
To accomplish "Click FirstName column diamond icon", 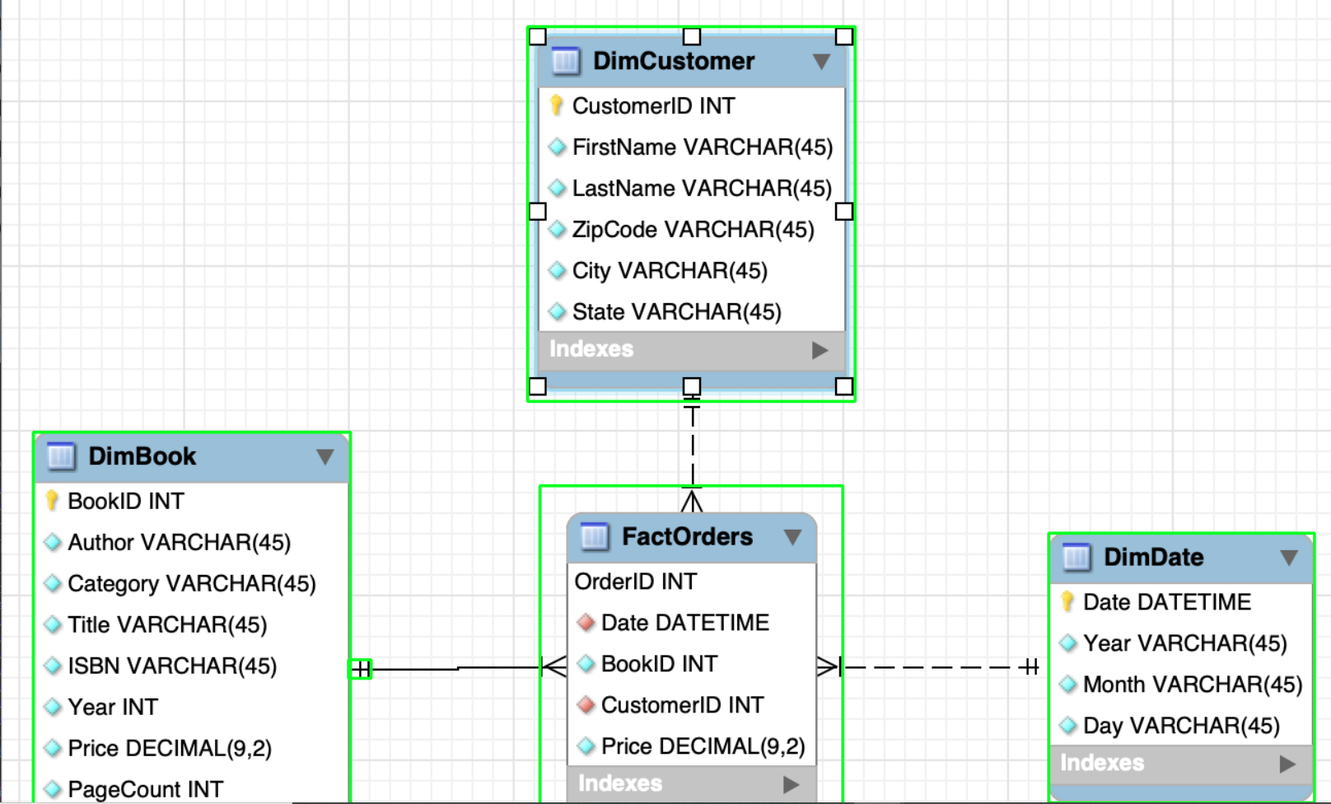I will click(558, 147).
